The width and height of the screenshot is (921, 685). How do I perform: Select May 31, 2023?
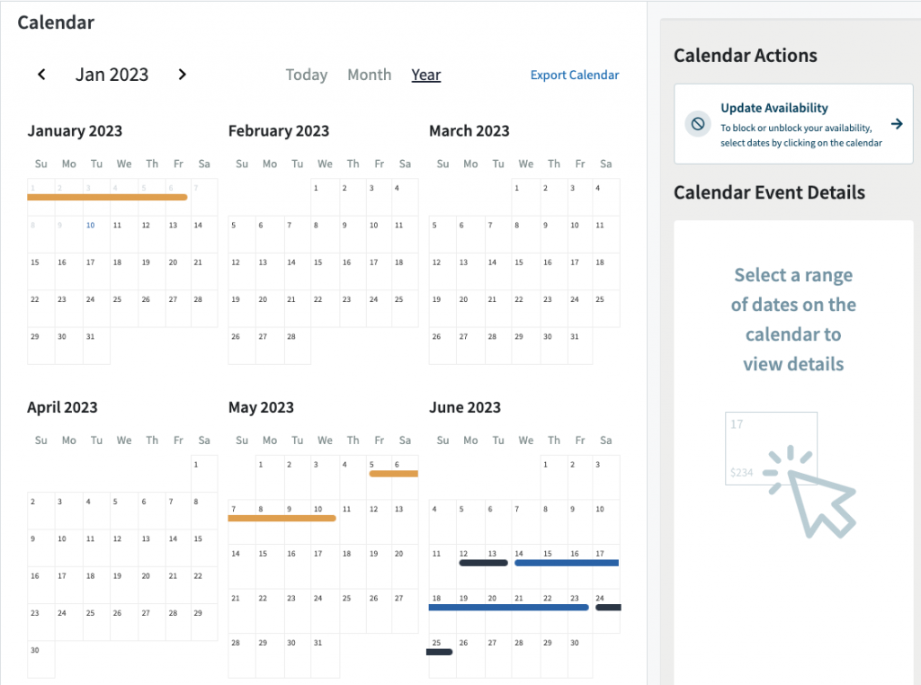pos(325,655)
